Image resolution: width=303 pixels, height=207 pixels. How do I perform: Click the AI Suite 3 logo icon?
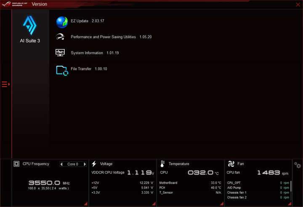[29, 25]
